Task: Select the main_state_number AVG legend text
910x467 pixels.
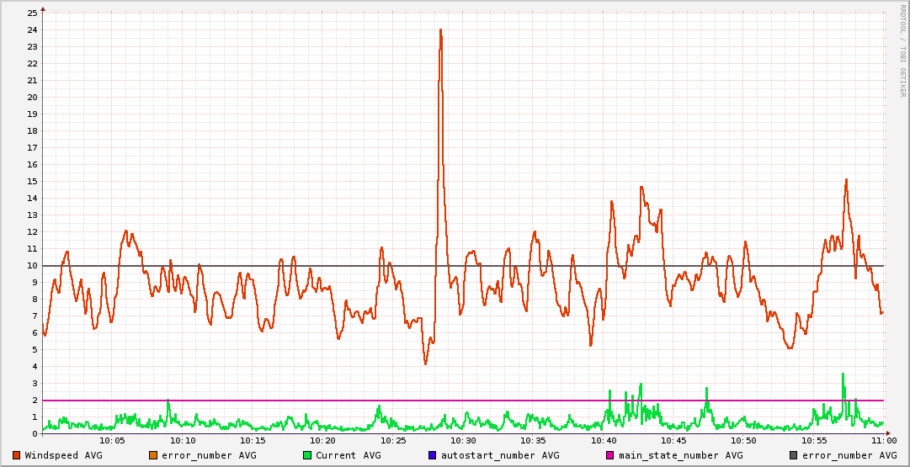Action: click(x=681, y=455)
